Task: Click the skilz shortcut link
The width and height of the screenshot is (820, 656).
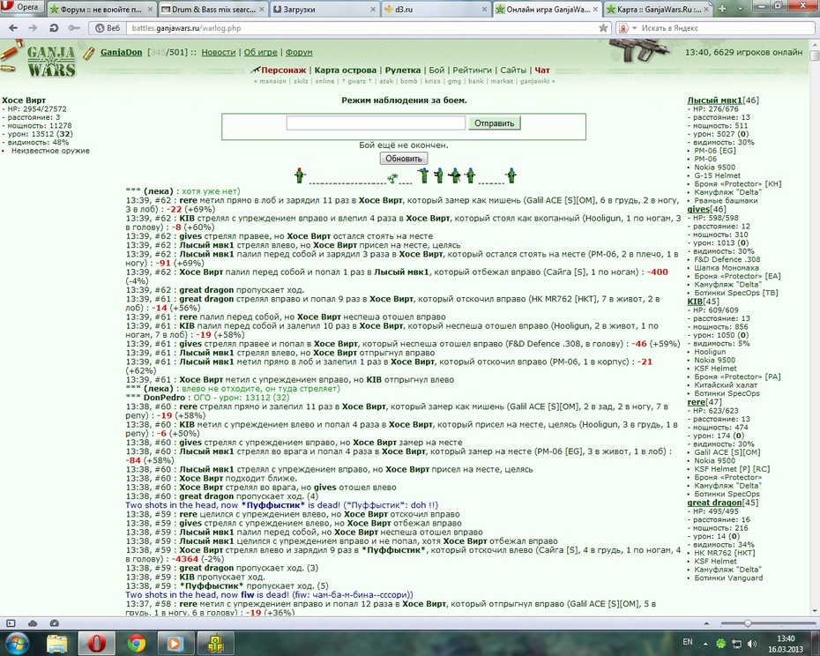Action: pos(301,81)
